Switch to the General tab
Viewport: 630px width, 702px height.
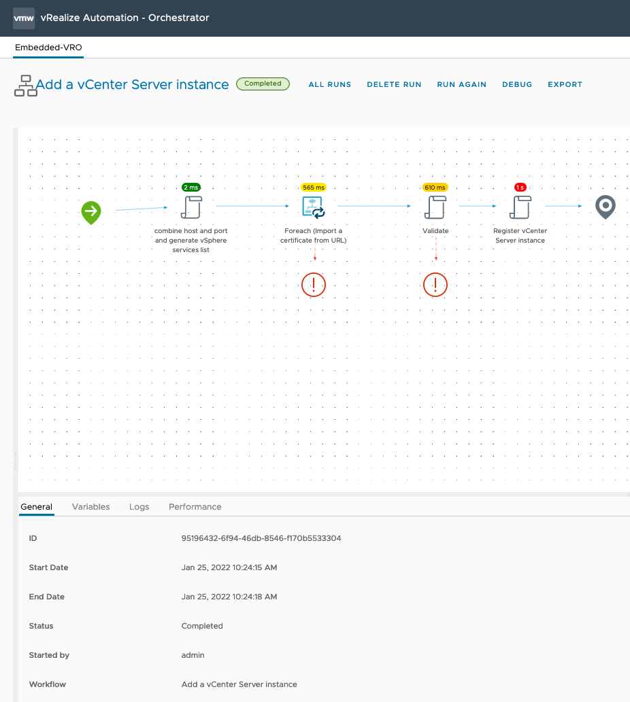pyautogui.click(x=36, y=507)
